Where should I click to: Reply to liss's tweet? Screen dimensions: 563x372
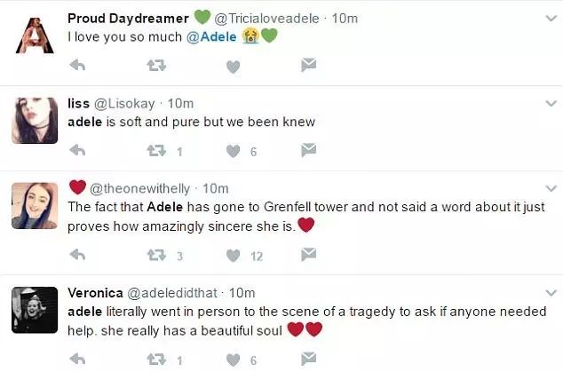(77, 151)
